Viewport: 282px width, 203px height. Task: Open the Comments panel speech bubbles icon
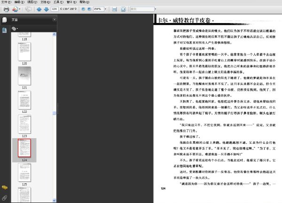click(5, 187)
